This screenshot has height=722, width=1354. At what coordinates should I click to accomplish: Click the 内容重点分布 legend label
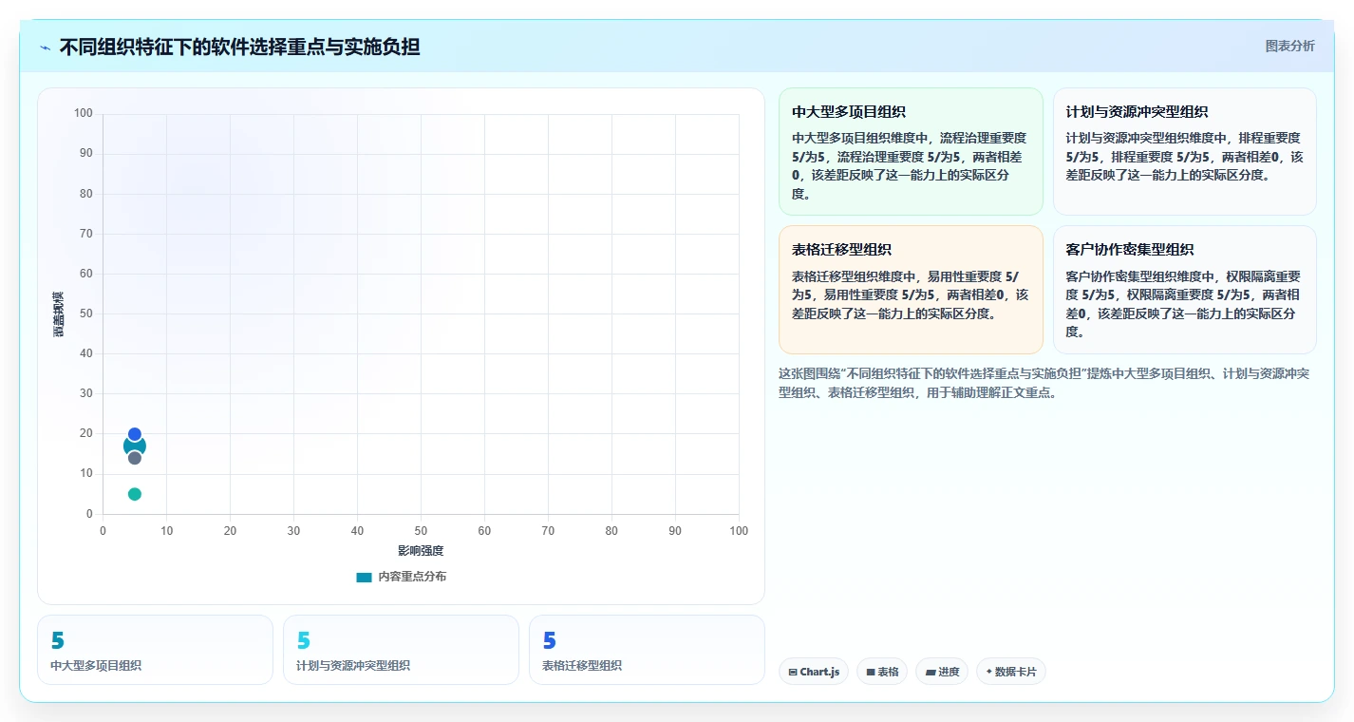click(x=412, y=577)
